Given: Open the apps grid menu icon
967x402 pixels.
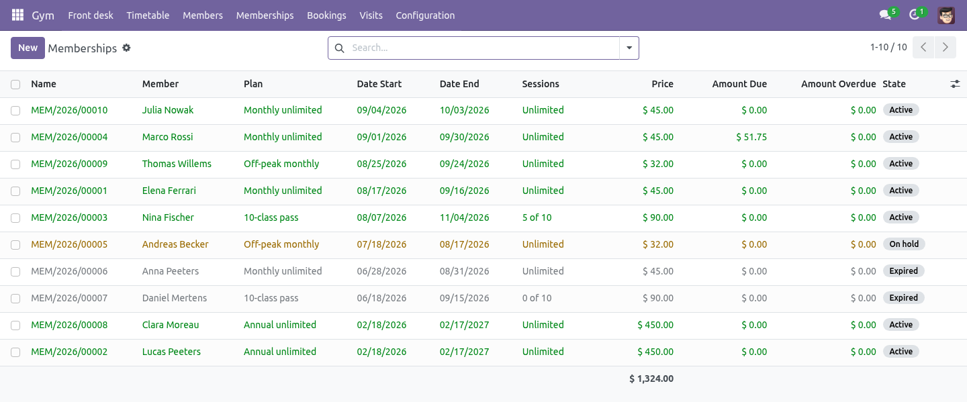Looking at the screenshot, I should [18, 15].
